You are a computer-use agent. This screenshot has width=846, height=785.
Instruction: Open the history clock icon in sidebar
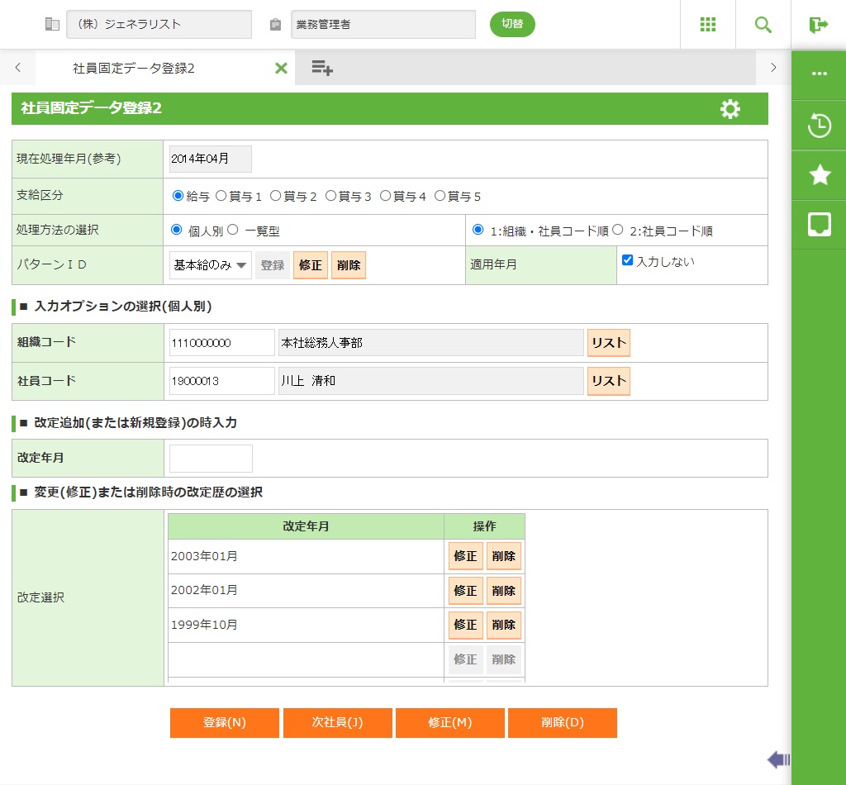tap(819, 126)
